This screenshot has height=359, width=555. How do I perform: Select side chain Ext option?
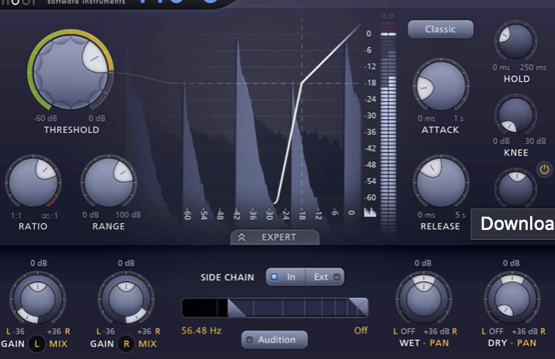point(325,277)
